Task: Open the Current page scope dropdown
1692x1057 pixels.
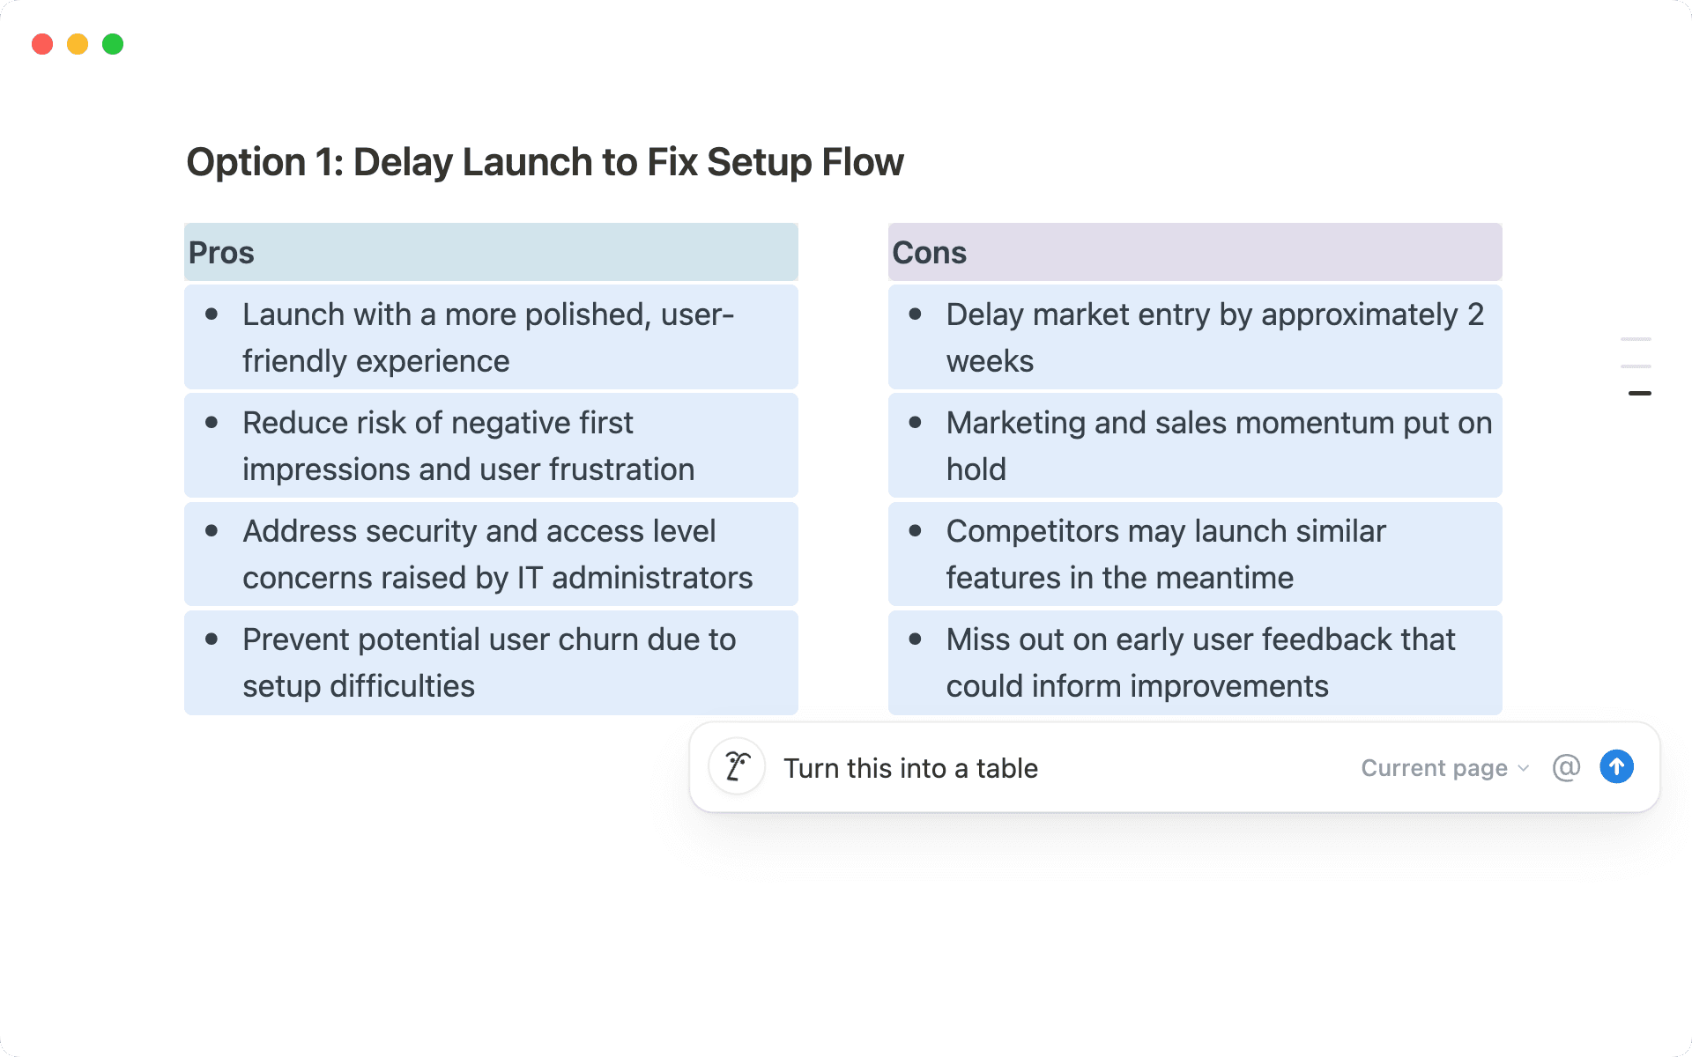Action: (x=1434, y=768)
